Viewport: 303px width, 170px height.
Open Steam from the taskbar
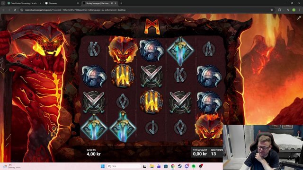[179, 166]
